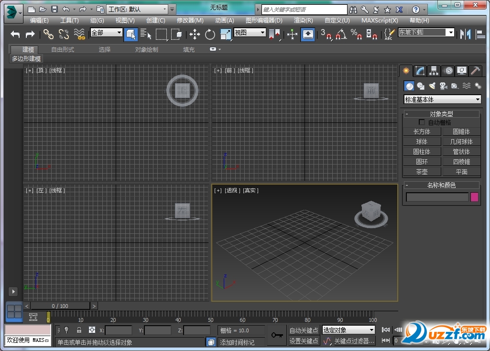Open the 标准基本体 dropdown
This screenshot has width=490, height=351.
[441, 99]
